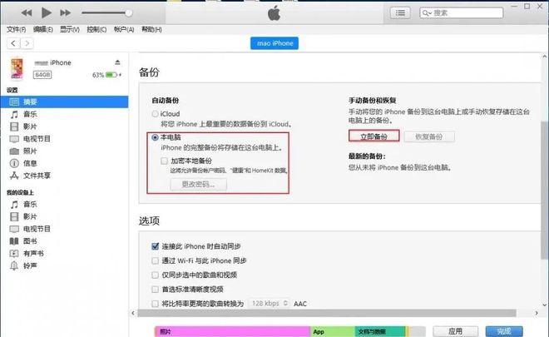Click the 完成 button

pos(504,331)
